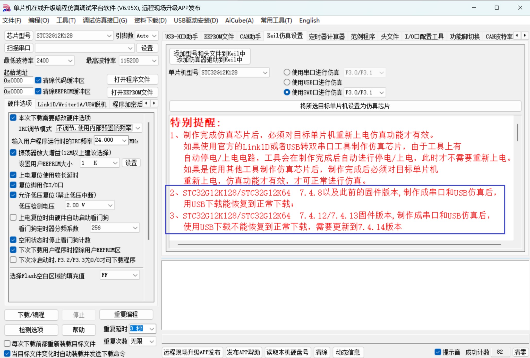Open 编程(O) menu
This screenshot has width=530, height=358.
39,20
